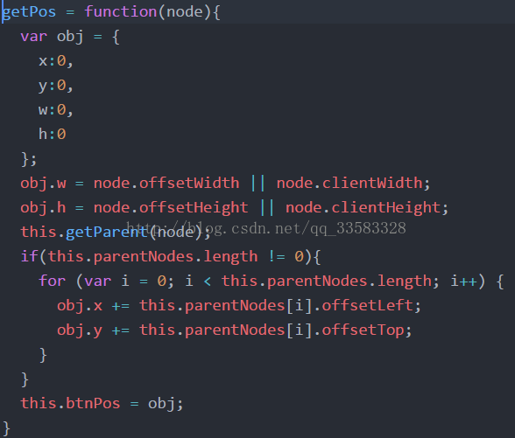Viewport: 515px width, 438px height.
Task: Click the 'btnPos' property name
Action: 93,403
